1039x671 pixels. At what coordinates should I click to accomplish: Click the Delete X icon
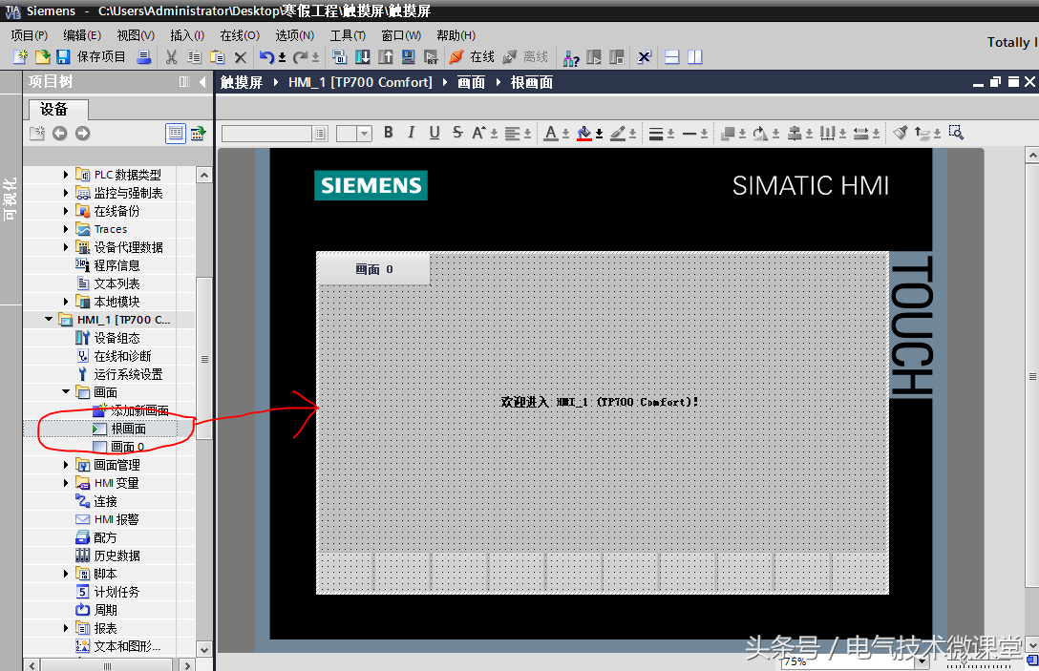[241, 57]
